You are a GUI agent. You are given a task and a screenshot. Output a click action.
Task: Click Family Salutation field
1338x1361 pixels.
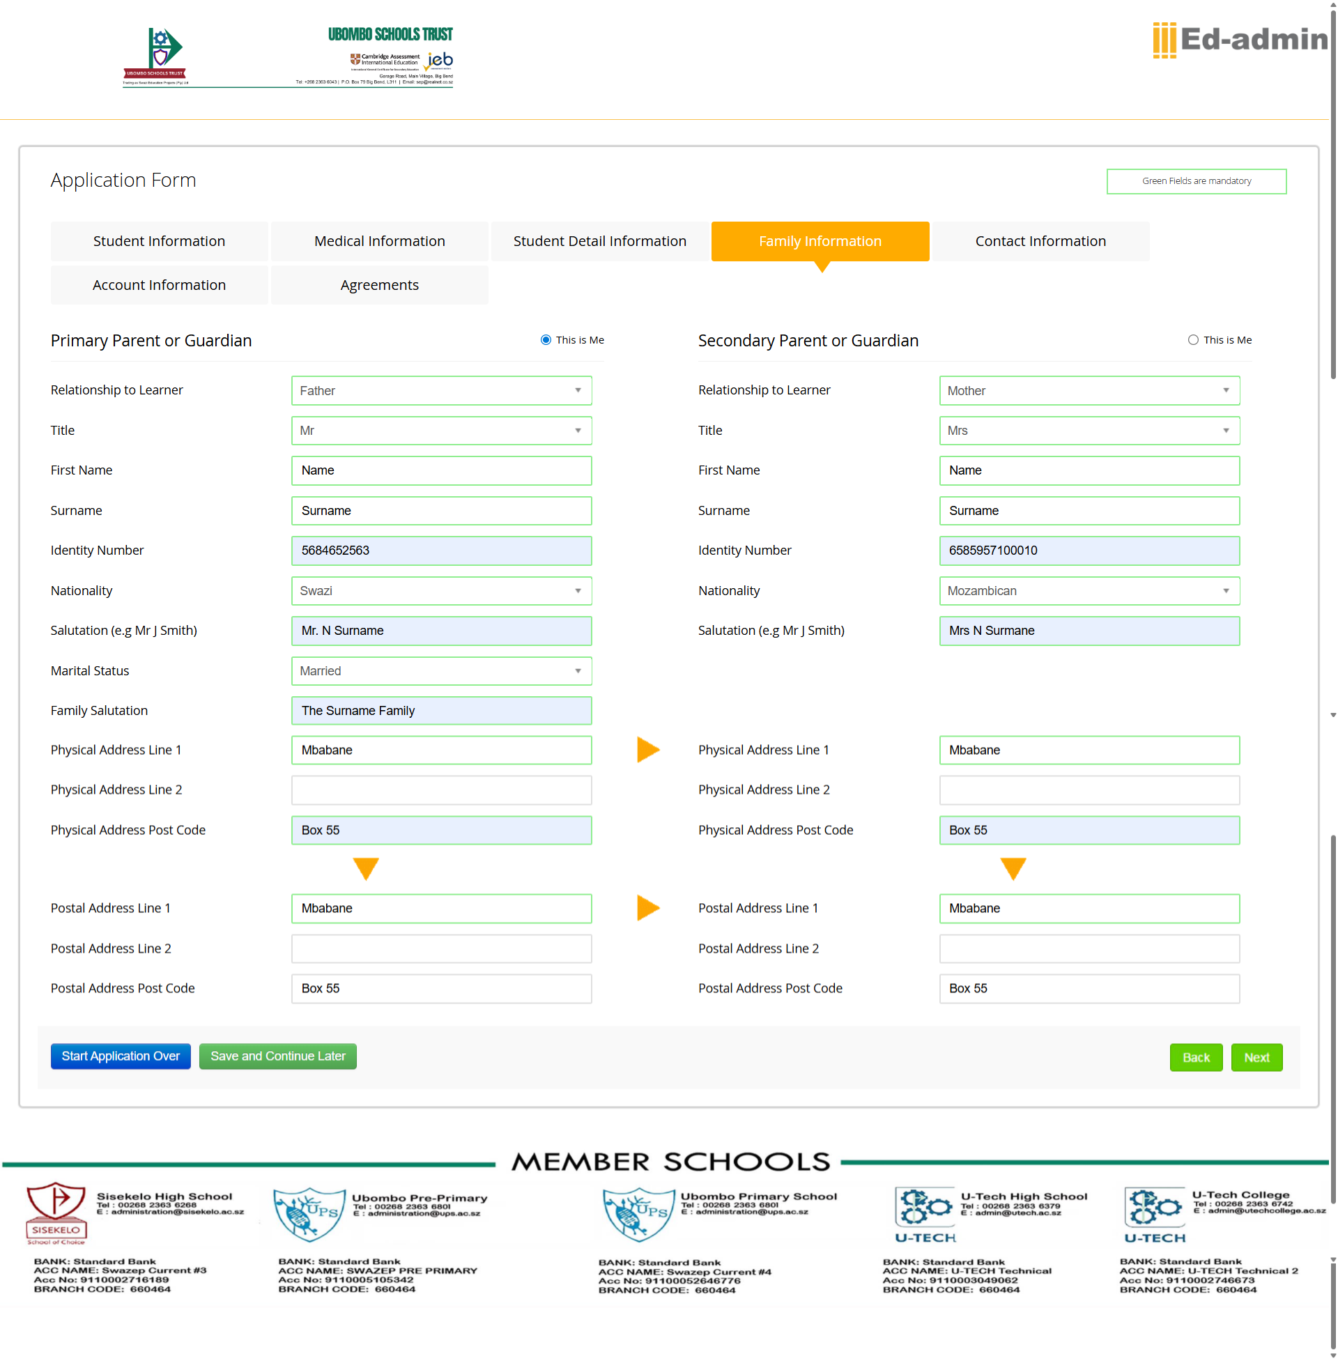441,711
